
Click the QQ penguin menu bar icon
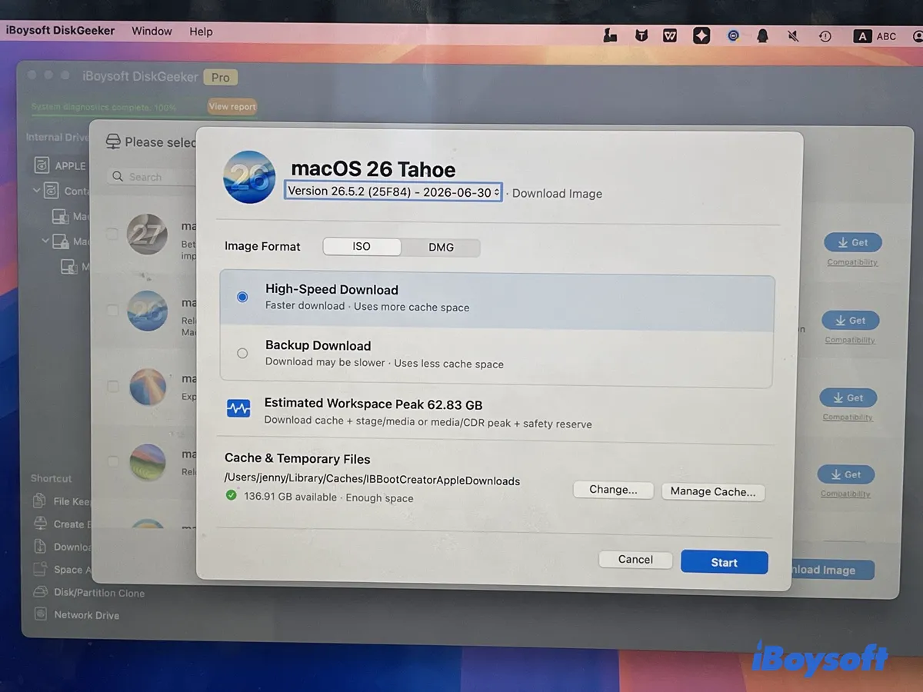[763, 36]
